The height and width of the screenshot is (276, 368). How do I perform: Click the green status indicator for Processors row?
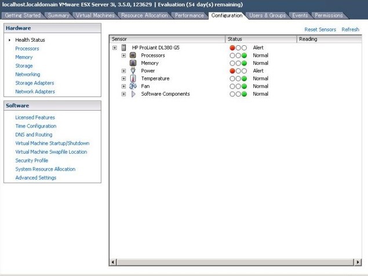244,56
